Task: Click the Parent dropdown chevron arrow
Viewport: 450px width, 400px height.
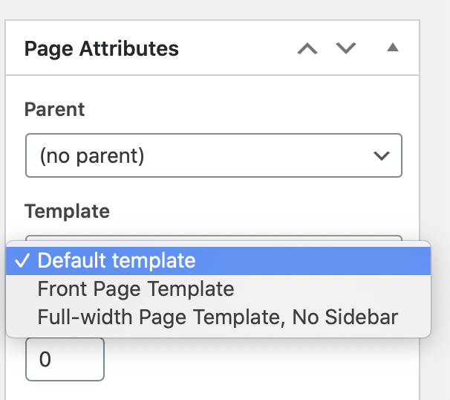Action: click(x=382, y=155)
